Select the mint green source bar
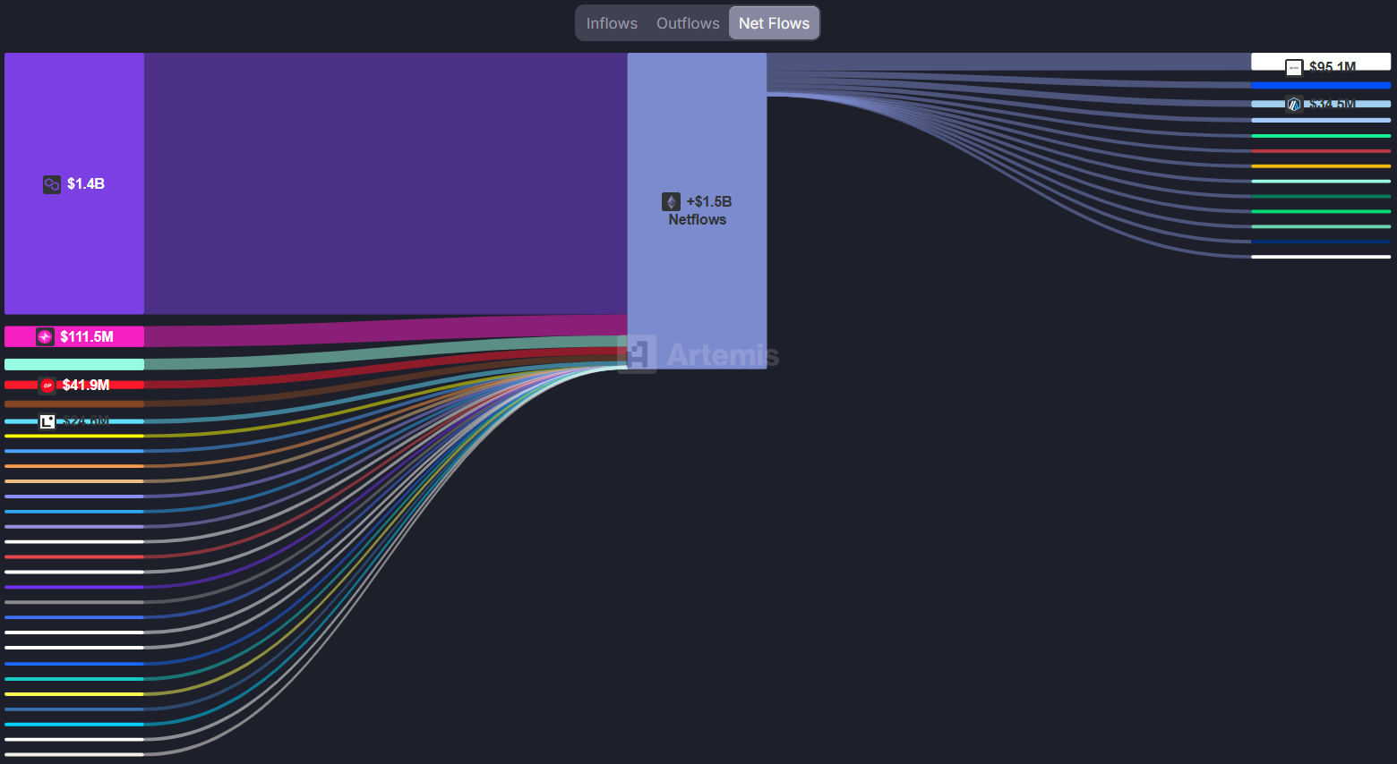 click(x=74, y=364)
